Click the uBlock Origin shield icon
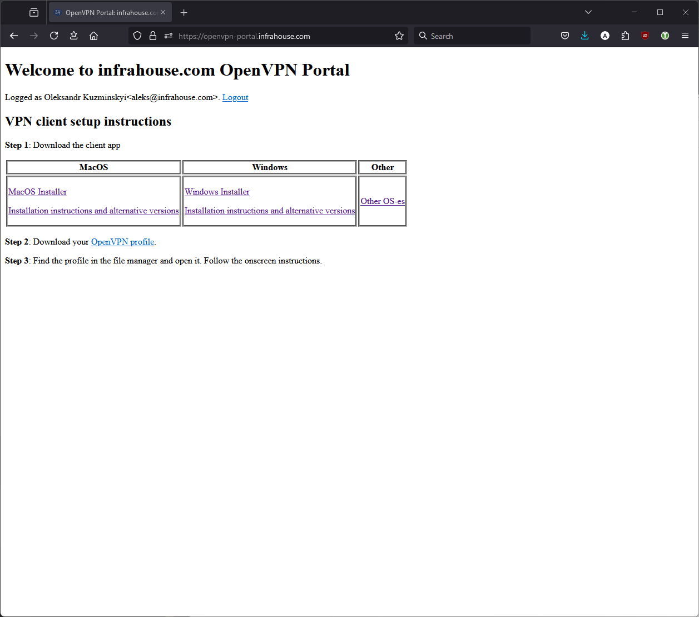The image size is (699, 617). 645,36
